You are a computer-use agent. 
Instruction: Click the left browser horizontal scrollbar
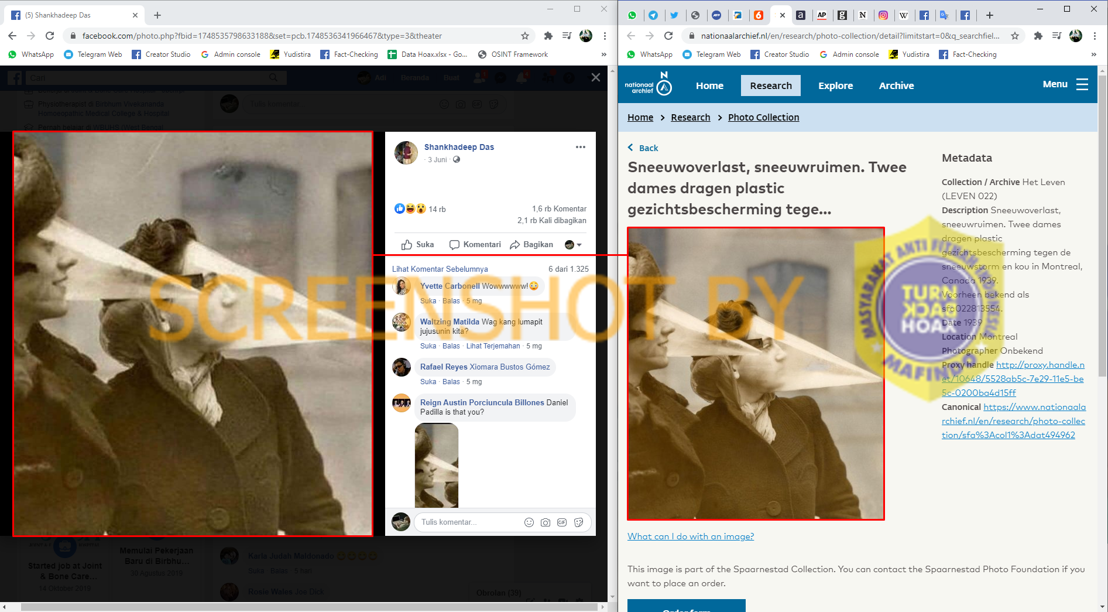coord(308,607)
